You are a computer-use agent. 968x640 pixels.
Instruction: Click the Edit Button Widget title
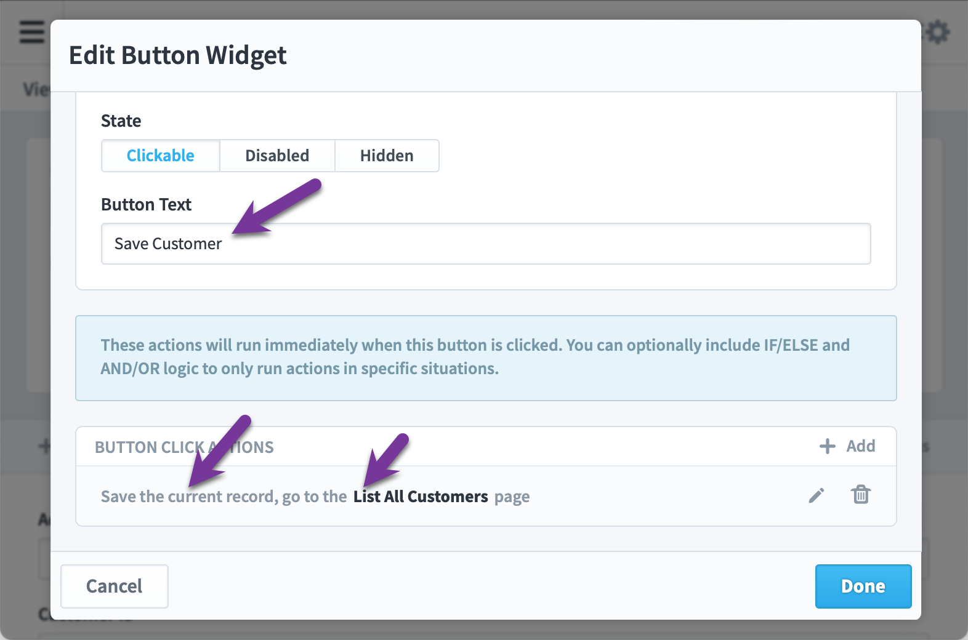click(x=177, y=55)
